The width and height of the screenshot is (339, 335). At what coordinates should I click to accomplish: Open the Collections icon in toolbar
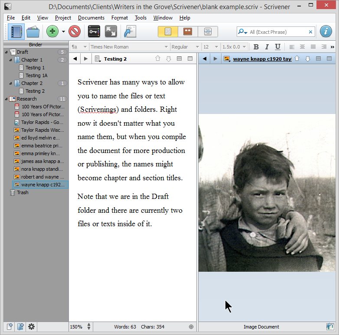(33, 32)
